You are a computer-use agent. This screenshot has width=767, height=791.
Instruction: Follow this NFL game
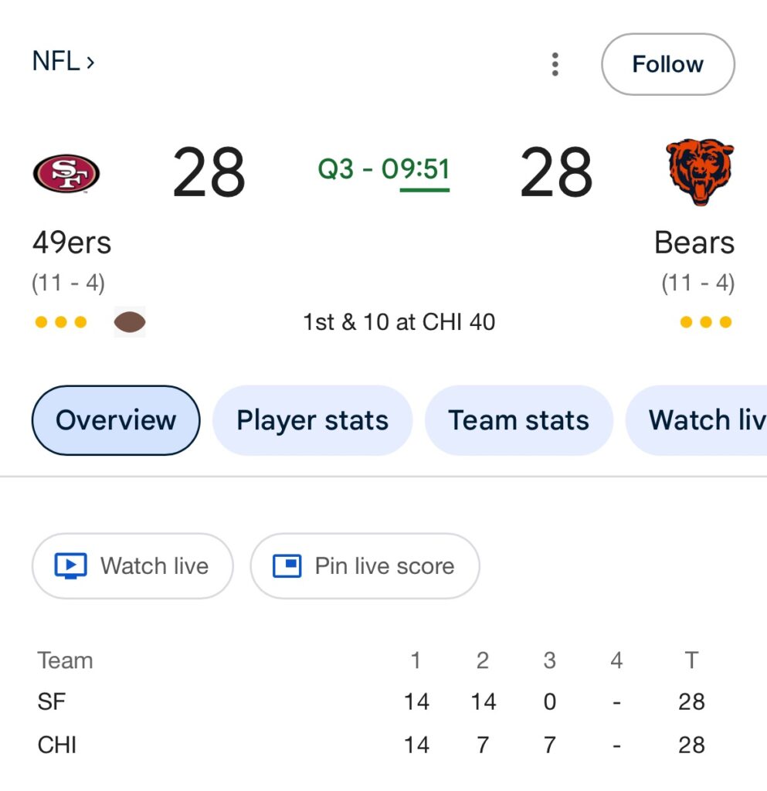(x=667, y=64)
